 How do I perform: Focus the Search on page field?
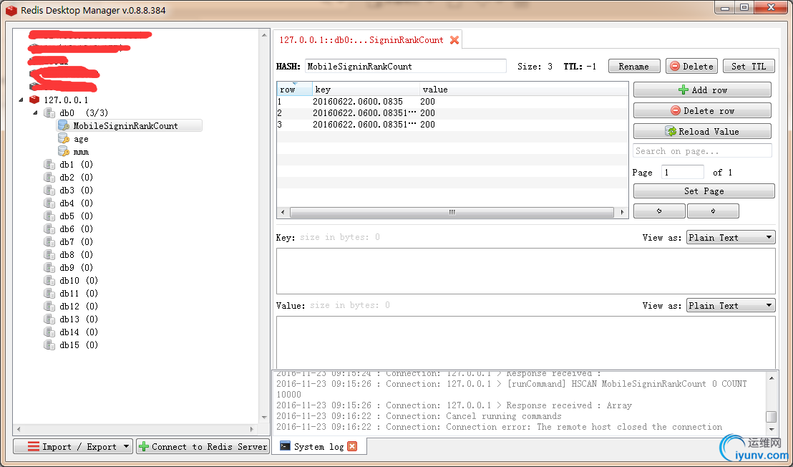pyautogui.click(x=703, y=151)
